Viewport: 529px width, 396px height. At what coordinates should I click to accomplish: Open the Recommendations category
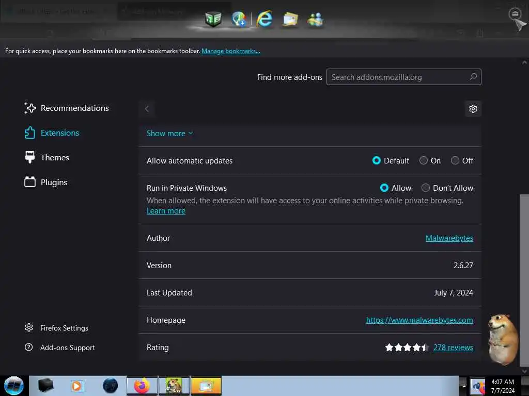coord(74,108)
